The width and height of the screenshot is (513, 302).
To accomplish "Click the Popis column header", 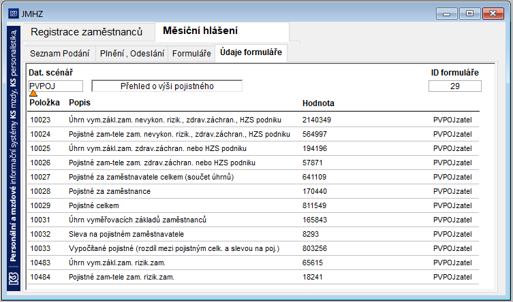I will (80, 103).
